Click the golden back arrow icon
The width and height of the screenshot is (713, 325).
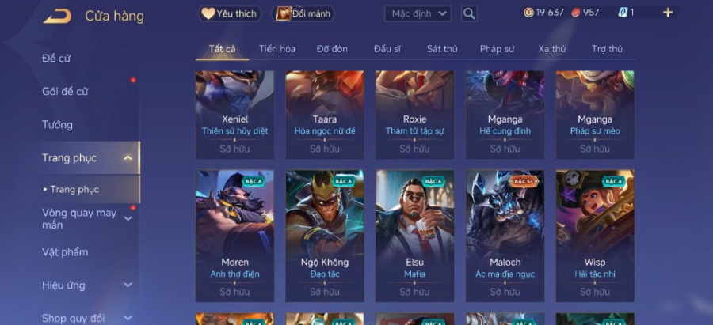point(57,17)
